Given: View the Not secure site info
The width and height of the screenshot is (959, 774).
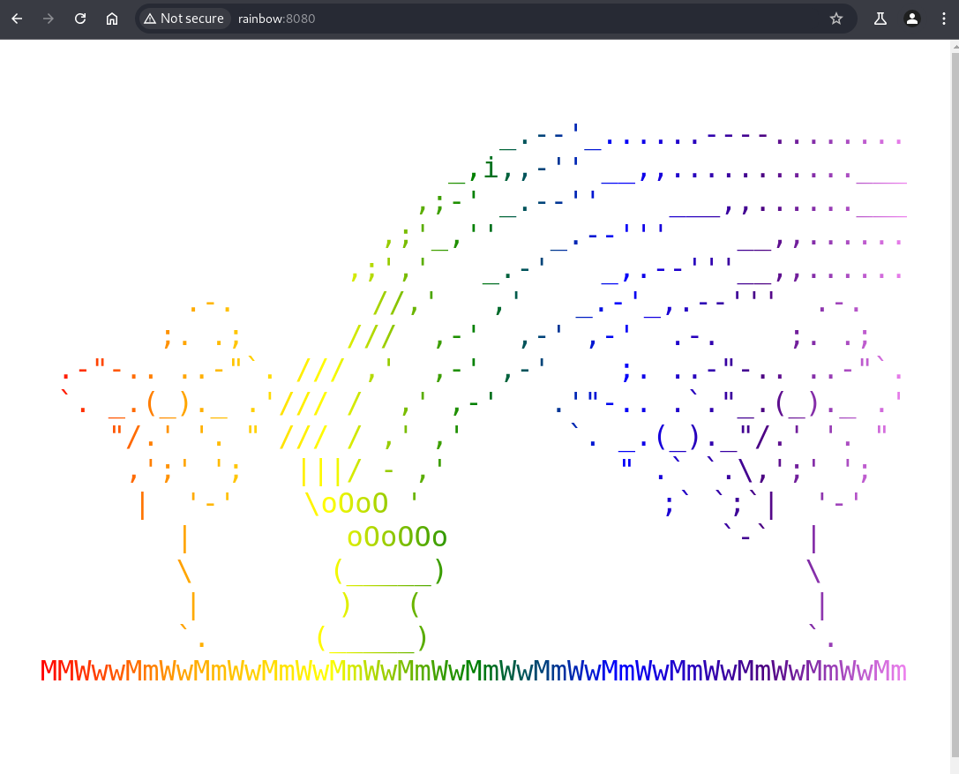Looking at the screenshot, I should click(184, 19).
